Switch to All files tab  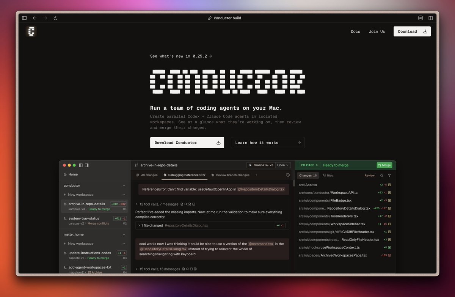click(328, 176)
